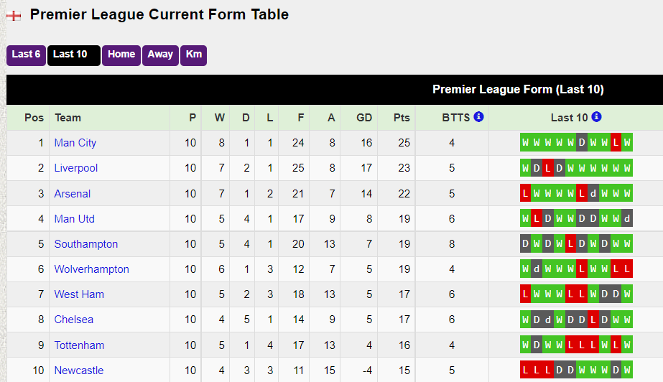Open the Away form tab
Screen dimensions: 663x382
pos(160,55)
